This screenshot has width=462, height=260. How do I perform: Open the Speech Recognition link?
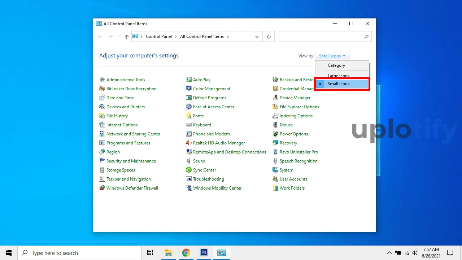click(x=299, y=161)
